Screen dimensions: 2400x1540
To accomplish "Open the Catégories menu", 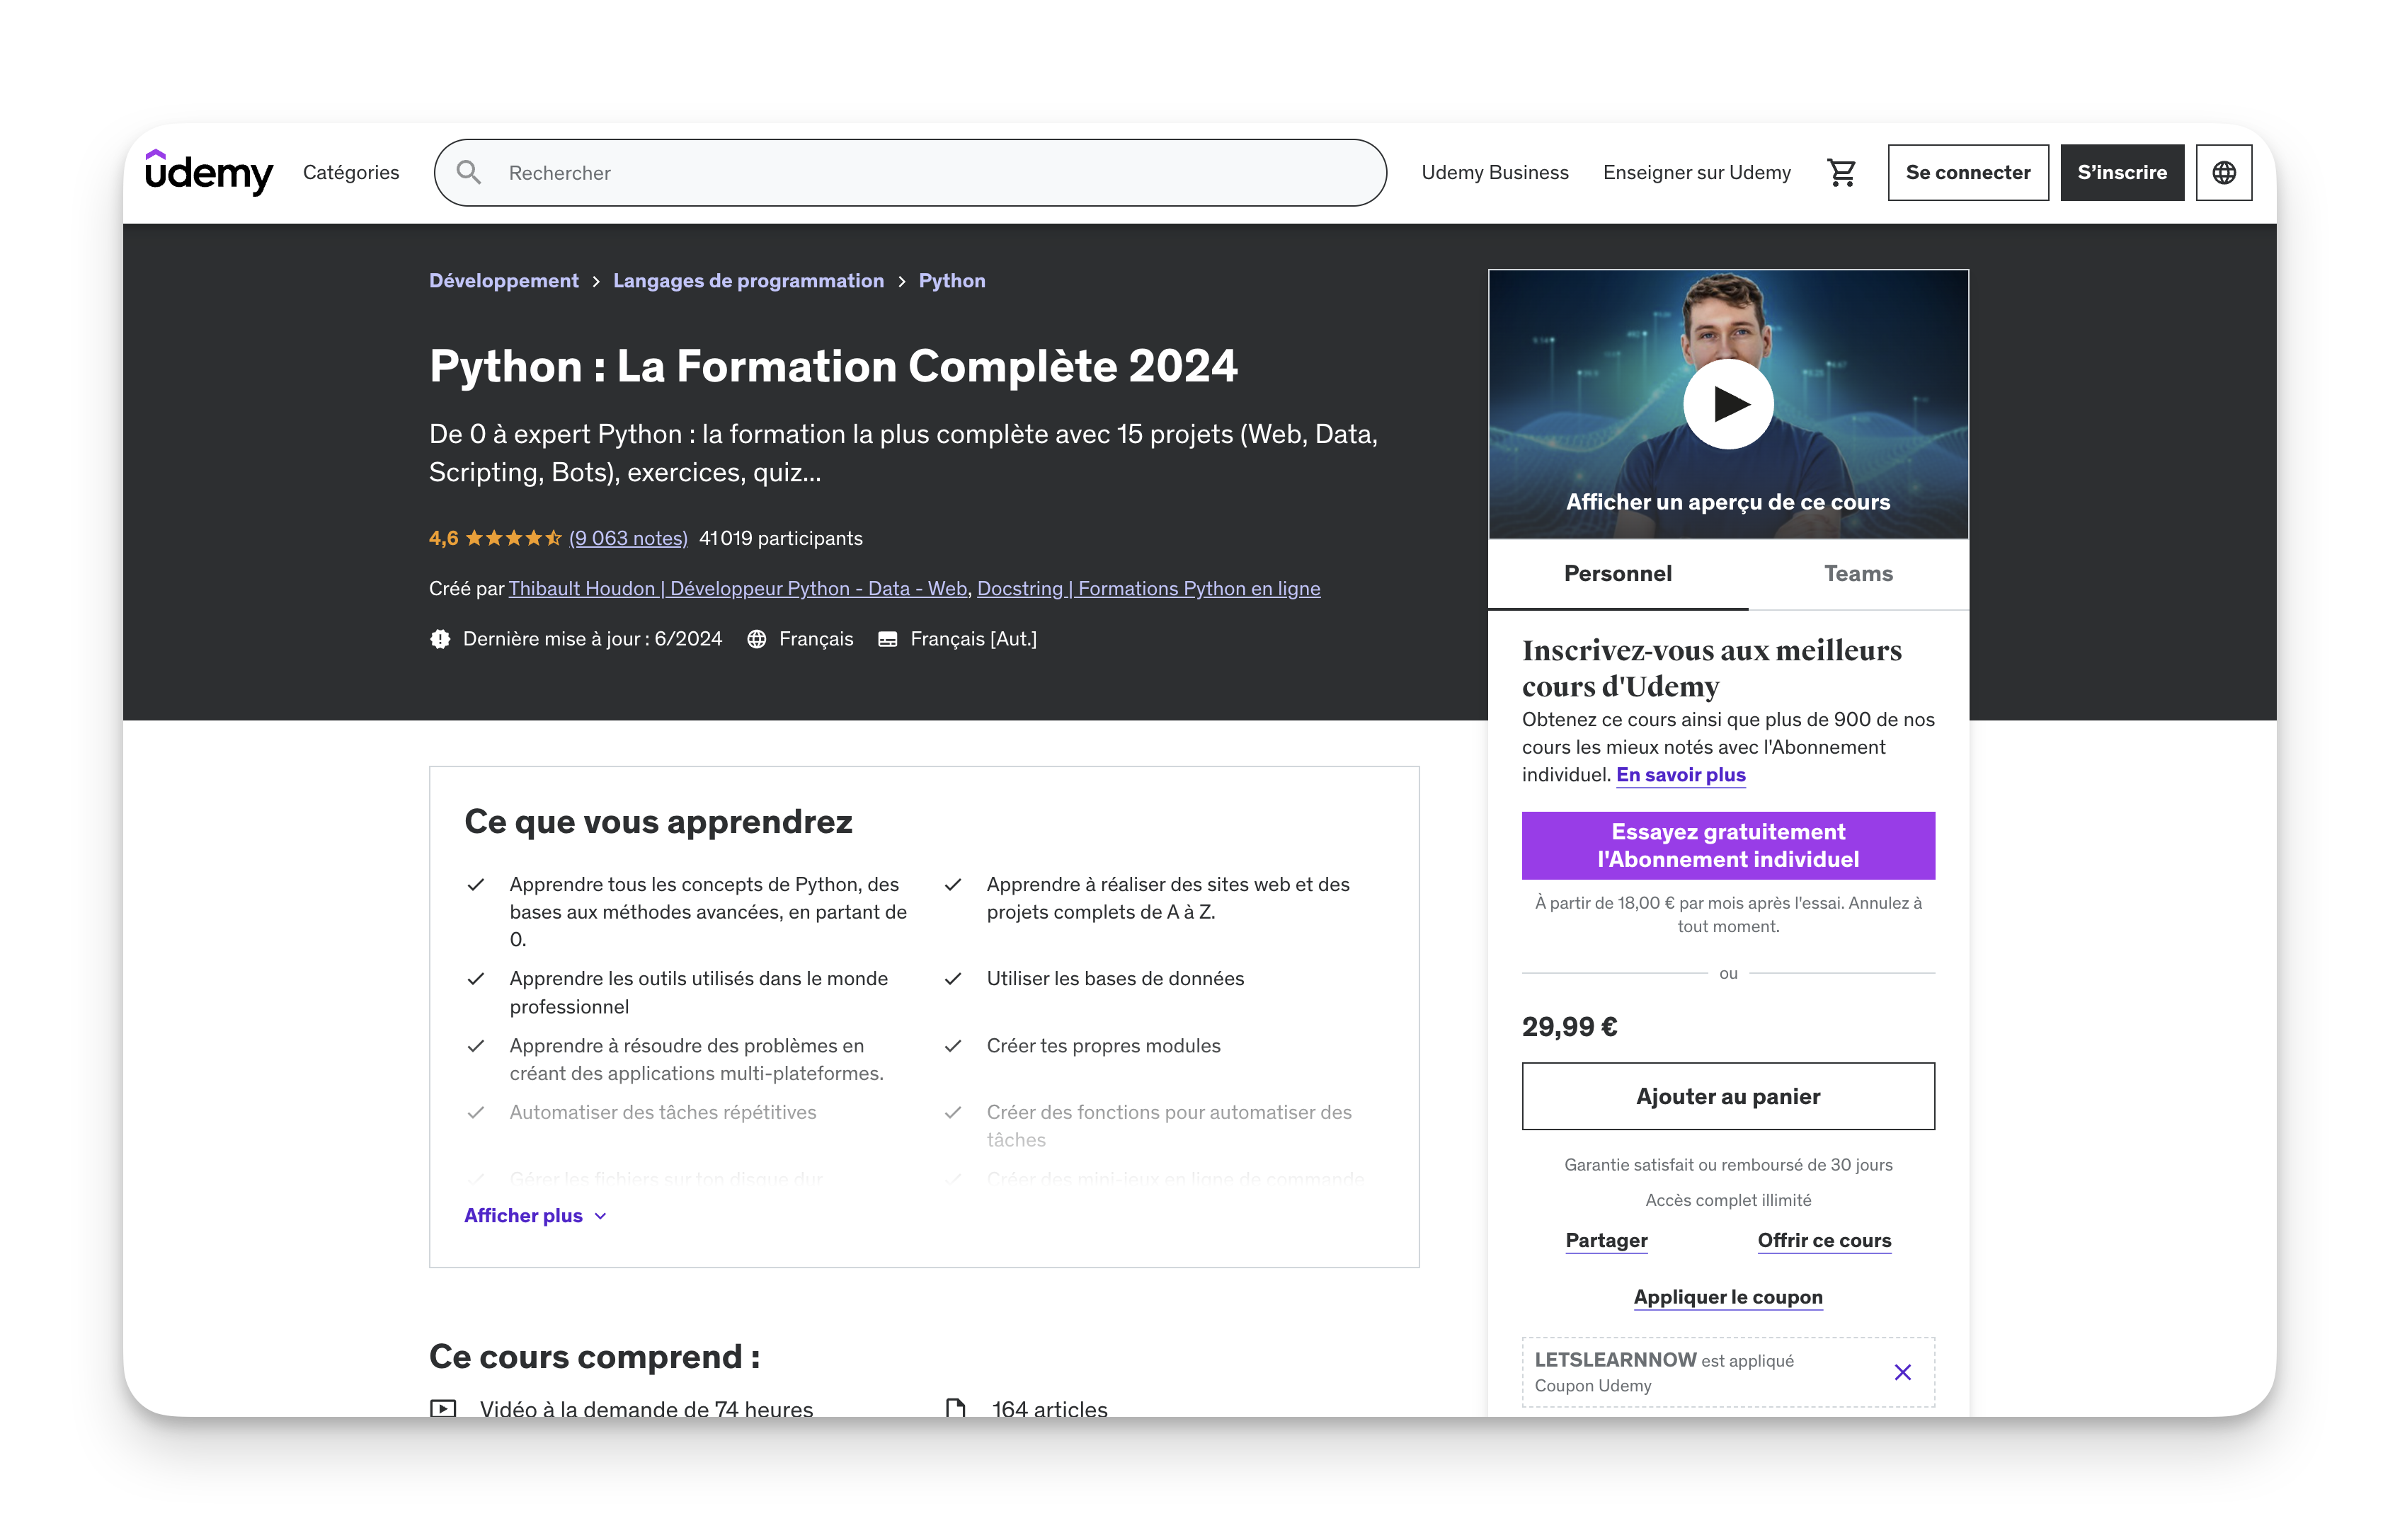I will point(351,172).
